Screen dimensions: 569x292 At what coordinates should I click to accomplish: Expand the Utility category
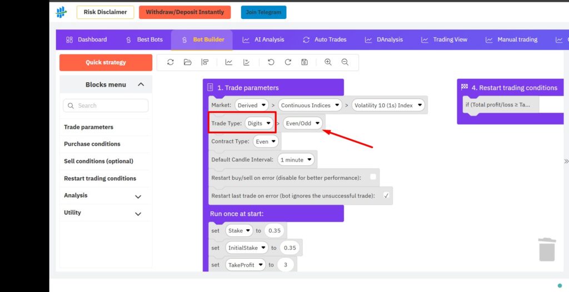[138, 214]
